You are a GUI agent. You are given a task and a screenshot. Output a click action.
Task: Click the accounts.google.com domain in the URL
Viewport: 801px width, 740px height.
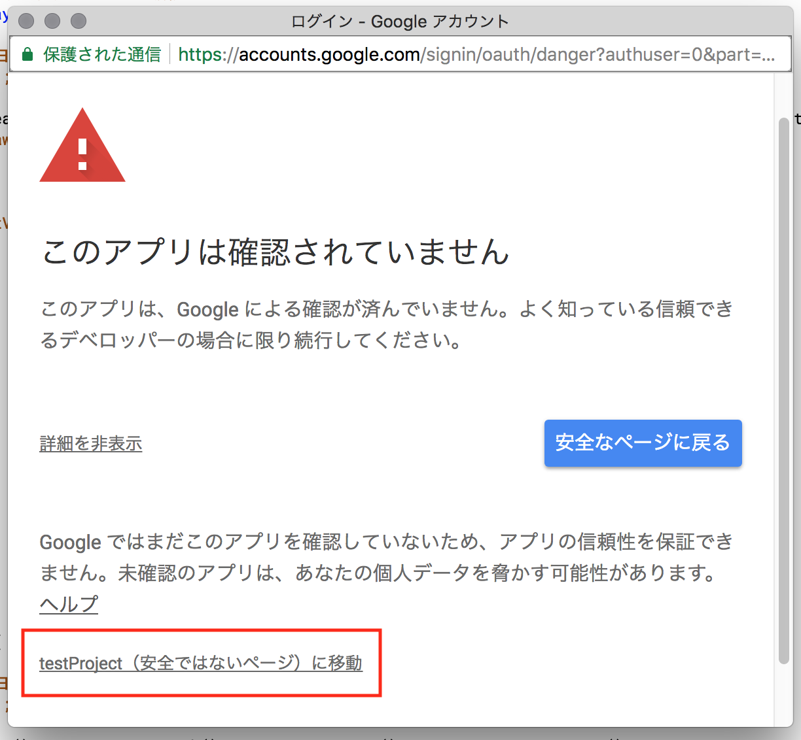tap(329, 54)
